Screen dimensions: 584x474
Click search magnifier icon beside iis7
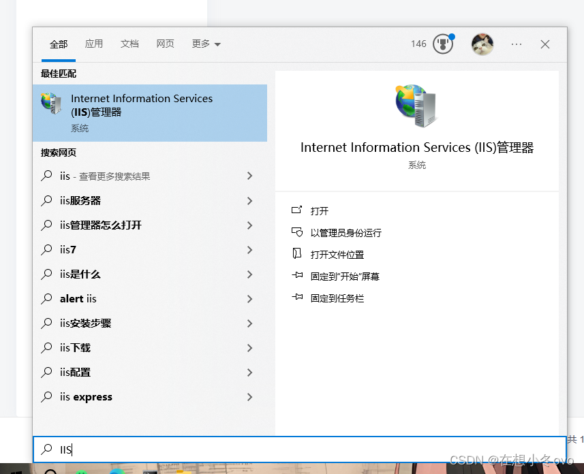coord(46,249)
